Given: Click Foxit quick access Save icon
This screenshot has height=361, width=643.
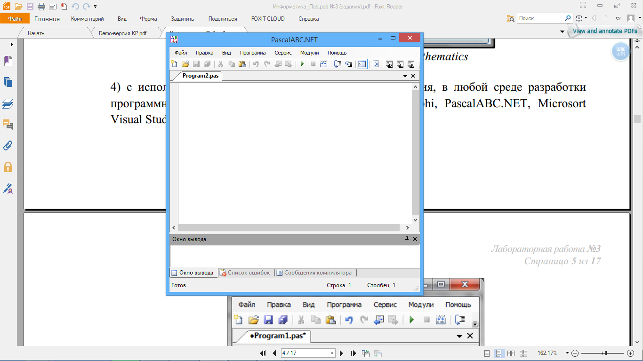Looking at the screenshot, I should coord(30,7).
